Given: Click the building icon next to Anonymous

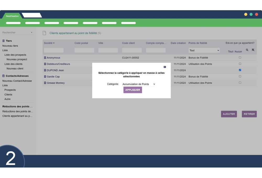Looking at the screenshot, I should click(x=45, y=58).
